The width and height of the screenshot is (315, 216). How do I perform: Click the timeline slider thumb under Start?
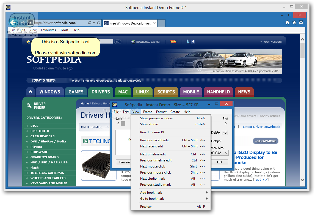123,123
